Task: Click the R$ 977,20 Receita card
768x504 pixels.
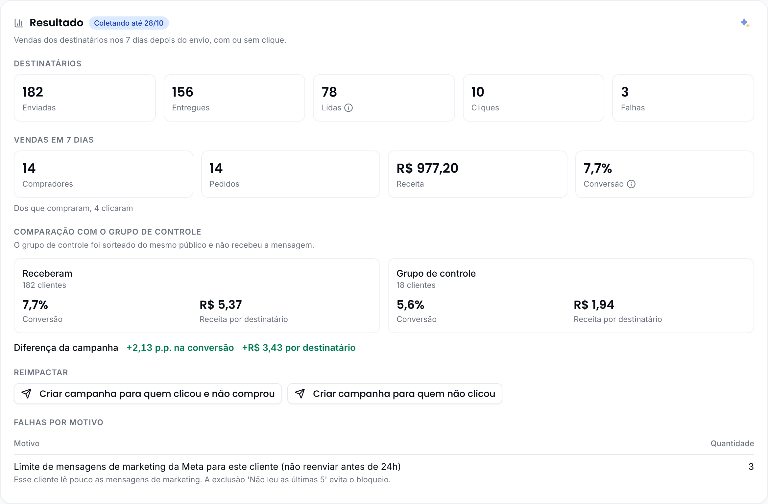Action: pyautogui.click(x=478, y=174)
